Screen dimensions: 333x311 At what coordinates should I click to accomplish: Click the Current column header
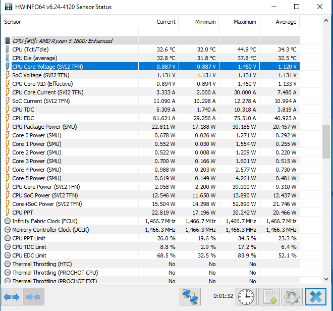tap(158, 22)
